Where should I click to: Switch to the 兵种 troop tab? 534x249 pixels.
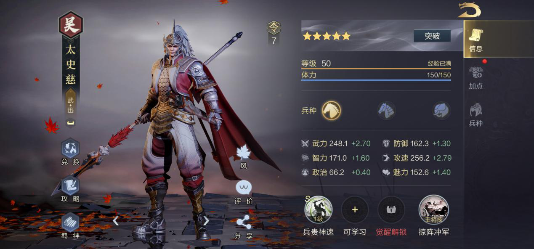(476, 115)
